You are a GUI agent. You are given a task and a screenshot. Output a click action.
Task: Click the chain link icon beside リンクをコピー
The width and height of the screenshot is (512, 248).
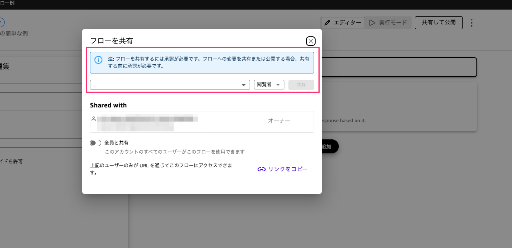click(261, 169)
